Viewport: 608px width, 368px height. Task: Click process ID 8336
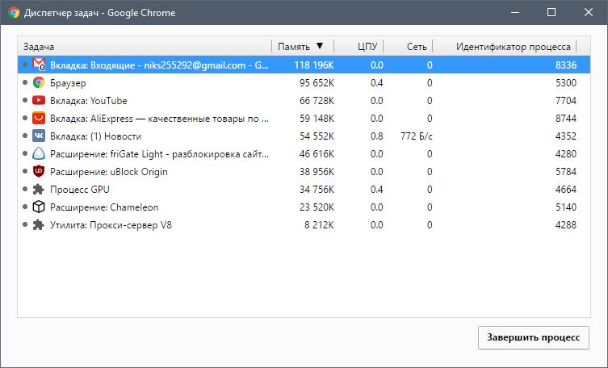[x=566, y=65]
